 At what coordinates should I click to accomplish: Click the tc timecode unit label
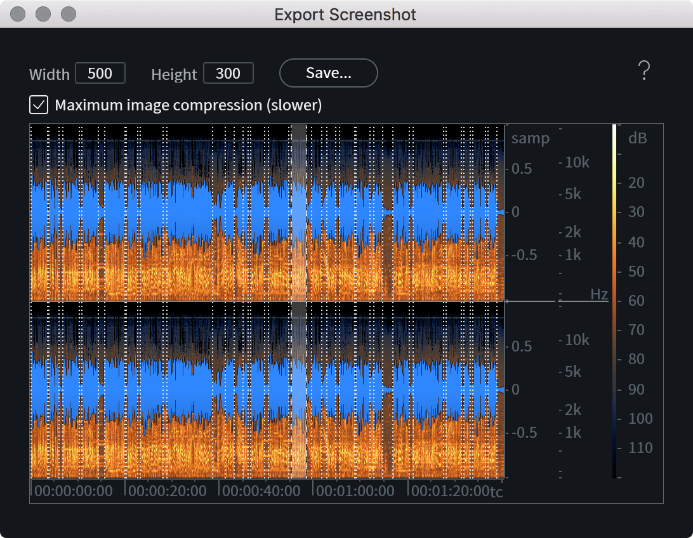[x=496, y=492]
